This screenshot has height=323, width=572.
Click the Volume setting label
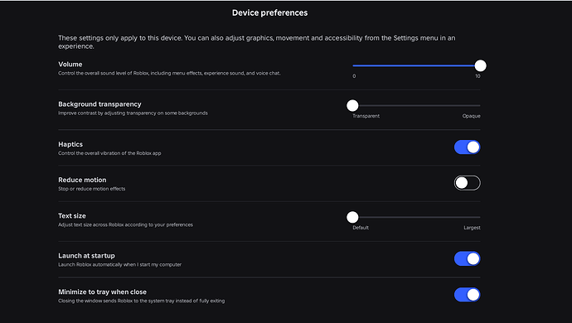pyautogui.click(x=70, y=64)
